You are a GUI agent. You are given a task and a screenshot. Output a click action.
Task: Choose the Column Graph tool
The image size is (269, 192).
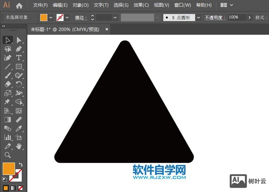coord(8,137)
